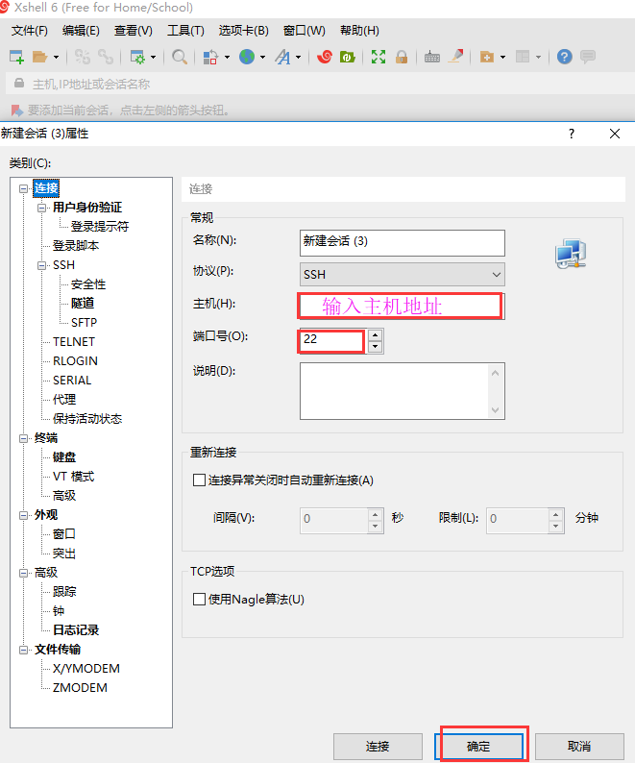Increase port number with up spinner
The image size is (635, 763).
tap(376, 335)
